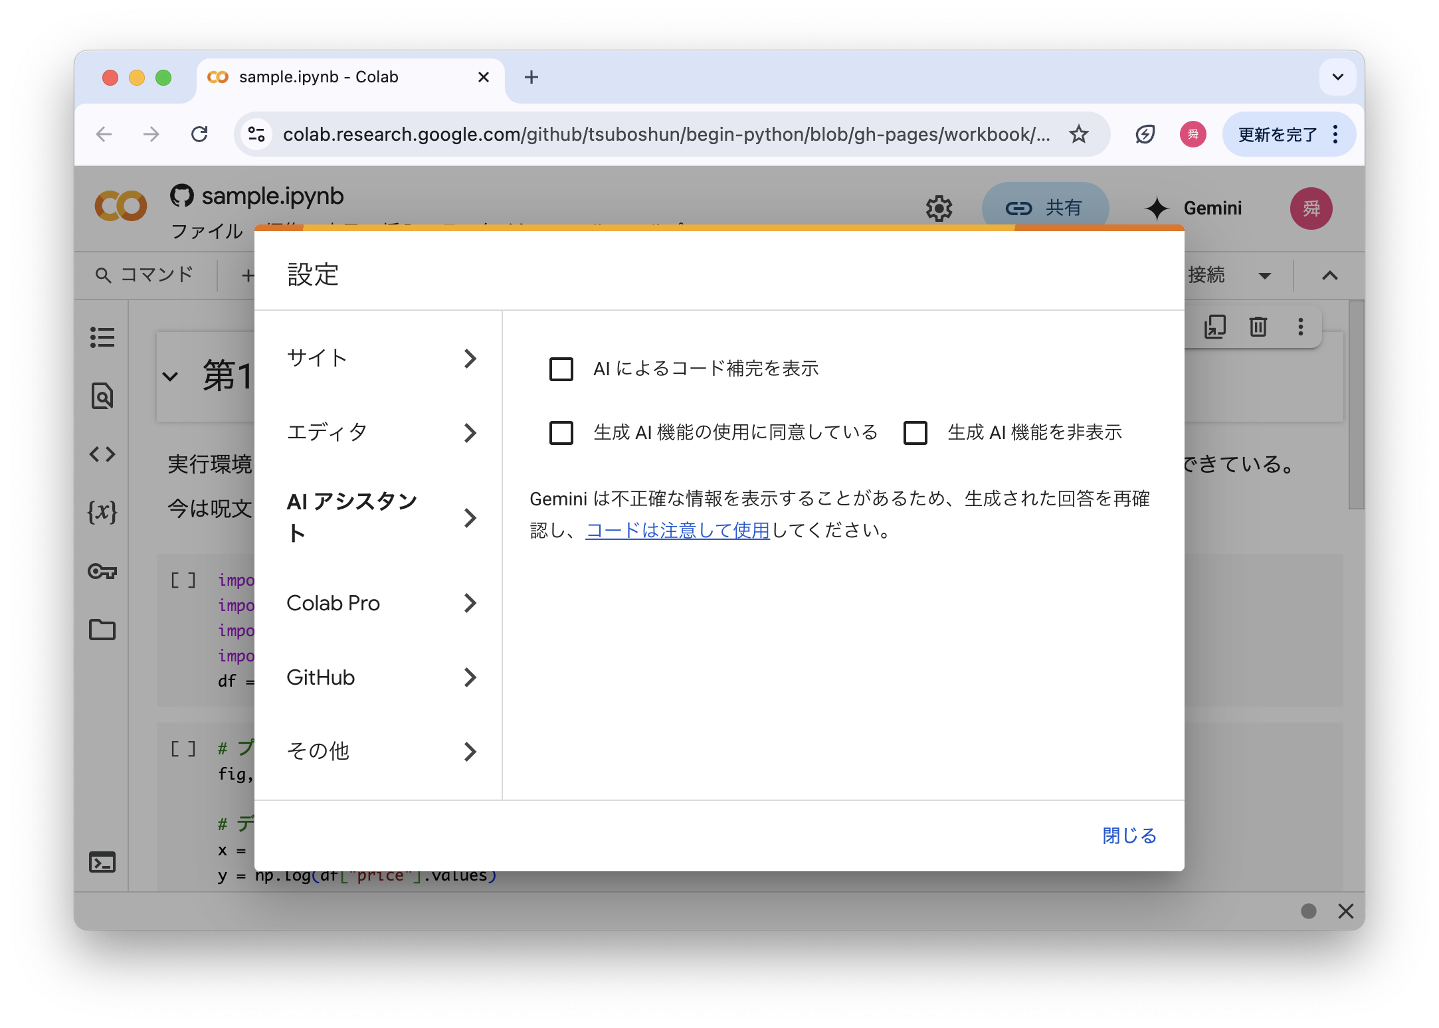Viewport: 1439px width, 1028px height.
Task: Open the variables {x} sidebar icon
Action: pyautogui.click(x=102, y=512)
